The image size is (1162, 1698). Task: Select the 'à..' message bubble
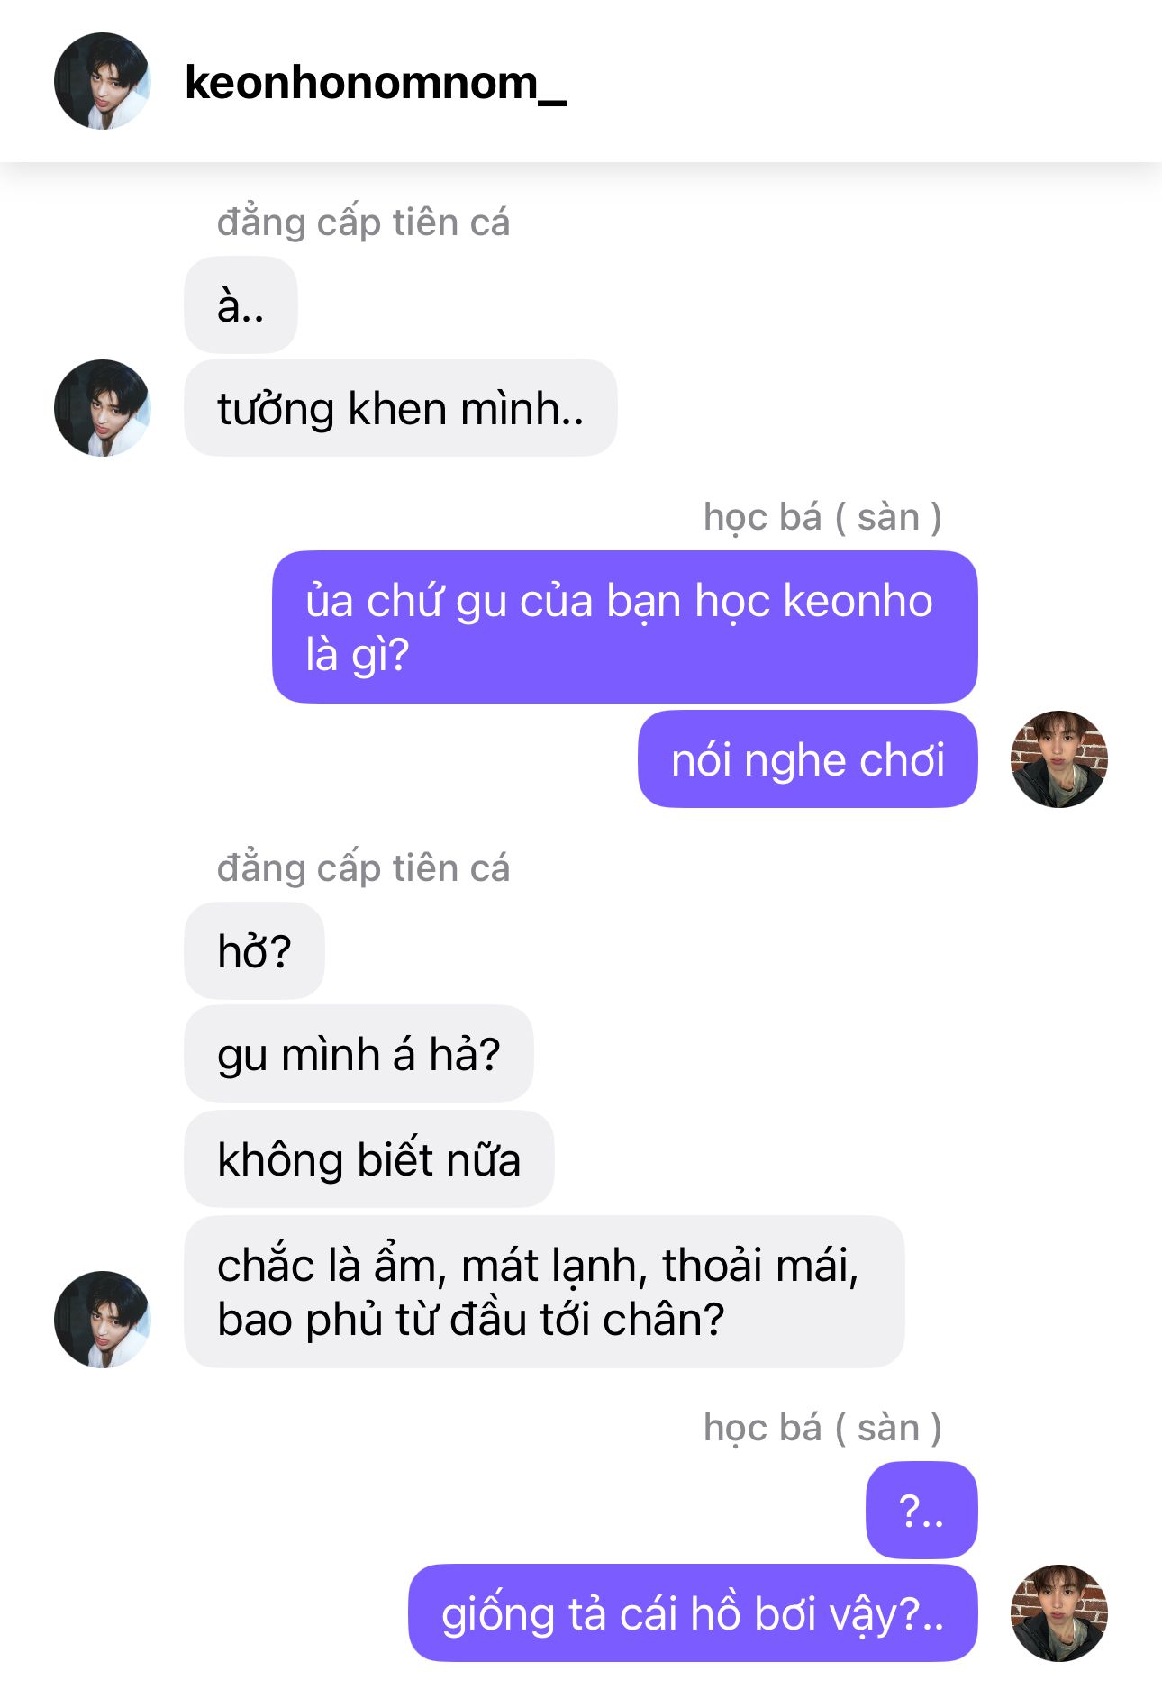[x=241, y=305]
